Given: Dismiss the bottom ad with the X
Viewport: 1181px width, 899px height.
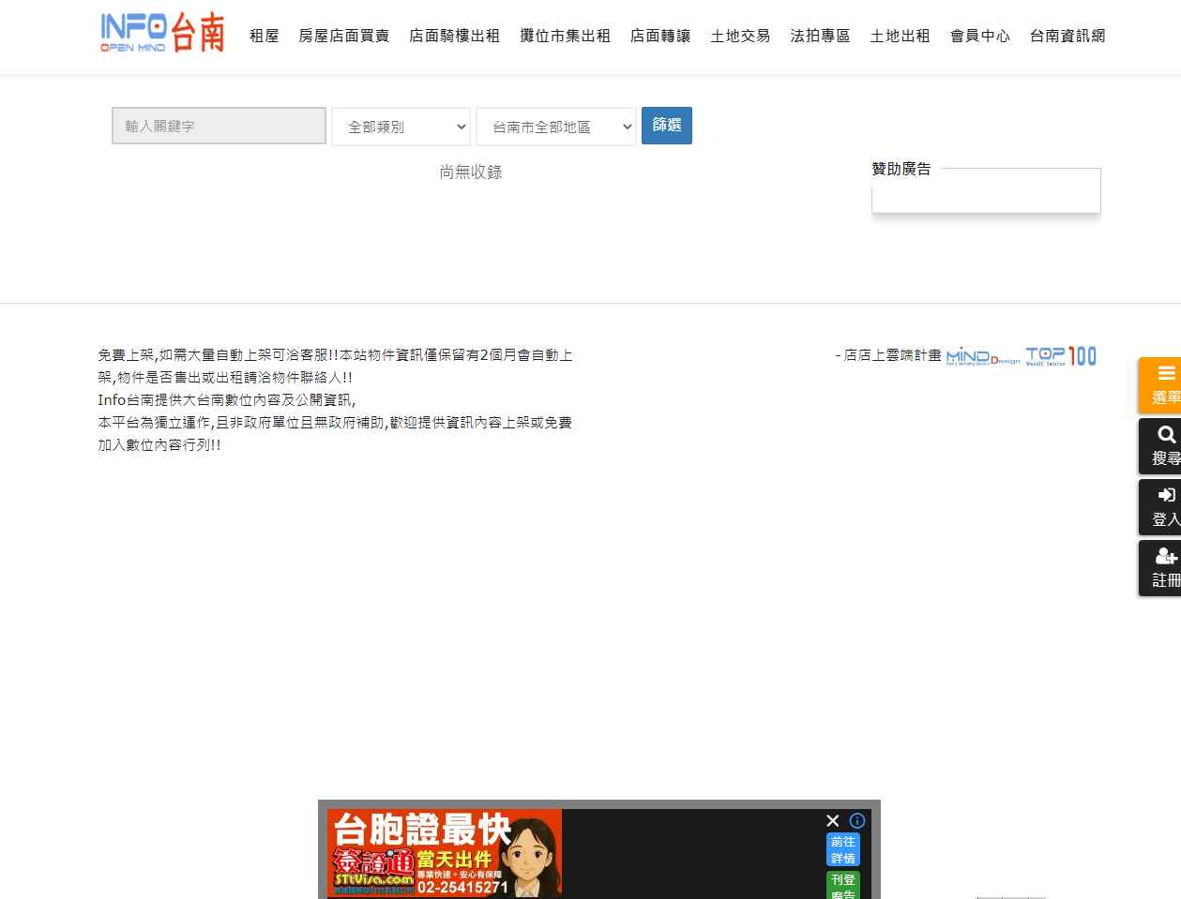Looking at the screenshot, I should click(x=832, y=820).
